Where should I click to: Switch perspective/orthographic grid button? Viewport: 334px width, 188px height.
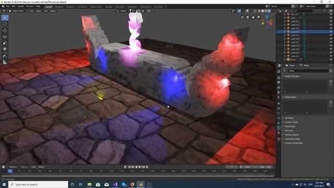click(242, 17)
